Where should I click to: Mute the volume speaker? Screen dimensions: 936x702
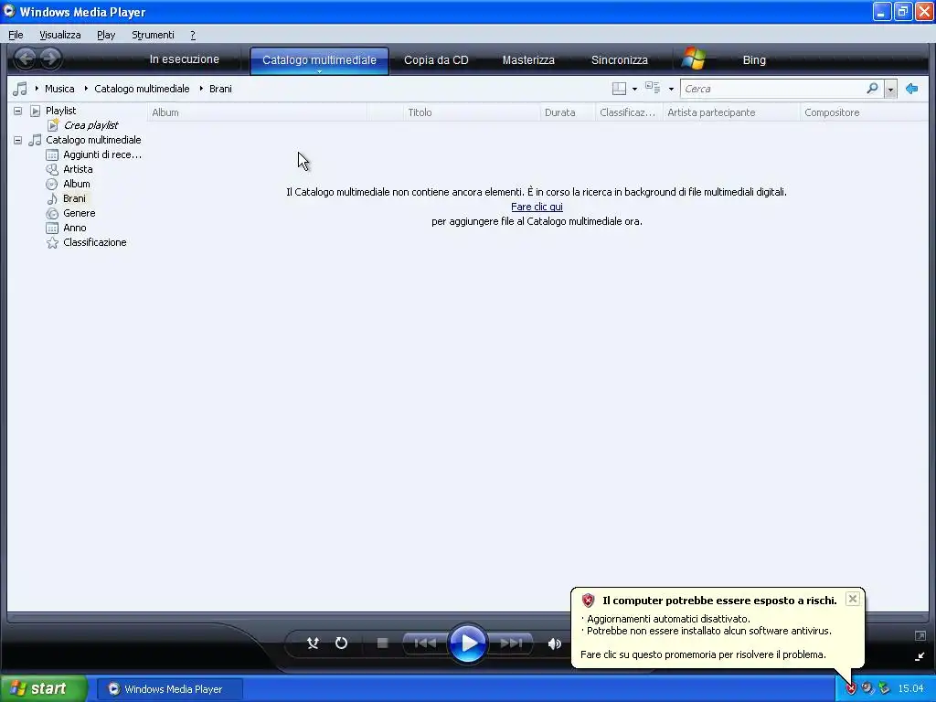[x=555, y=643]
